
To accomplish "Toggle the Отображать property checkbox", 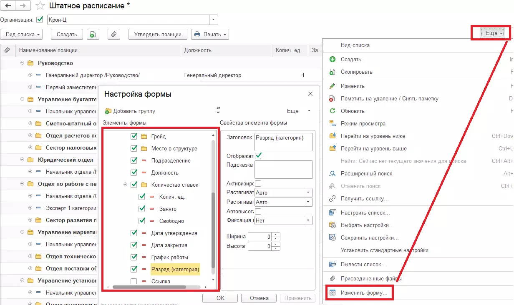I will click(x=258, y=156).
